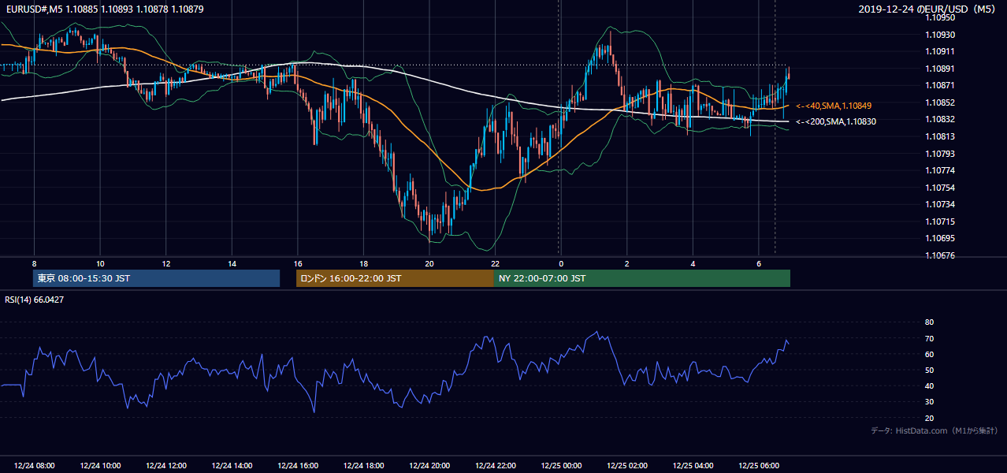The image size is (1007, 473).
Task: Click price level 1.10695 on axis
Action: tap(940, 238)
